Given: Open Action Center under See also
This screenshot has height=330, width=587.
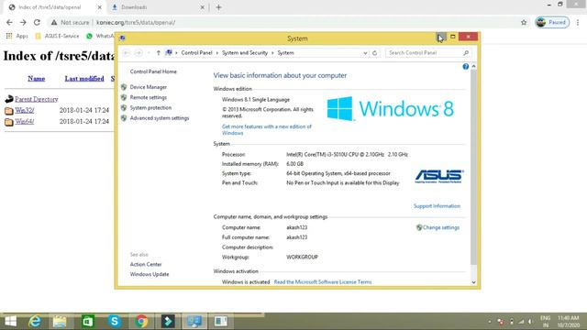Looking at the screenshot, I should point(146,264).
